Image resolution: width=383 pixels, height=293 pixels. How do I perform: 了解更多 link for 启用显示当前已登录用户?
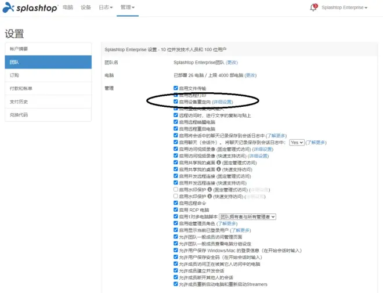click(x=240, y=230)
